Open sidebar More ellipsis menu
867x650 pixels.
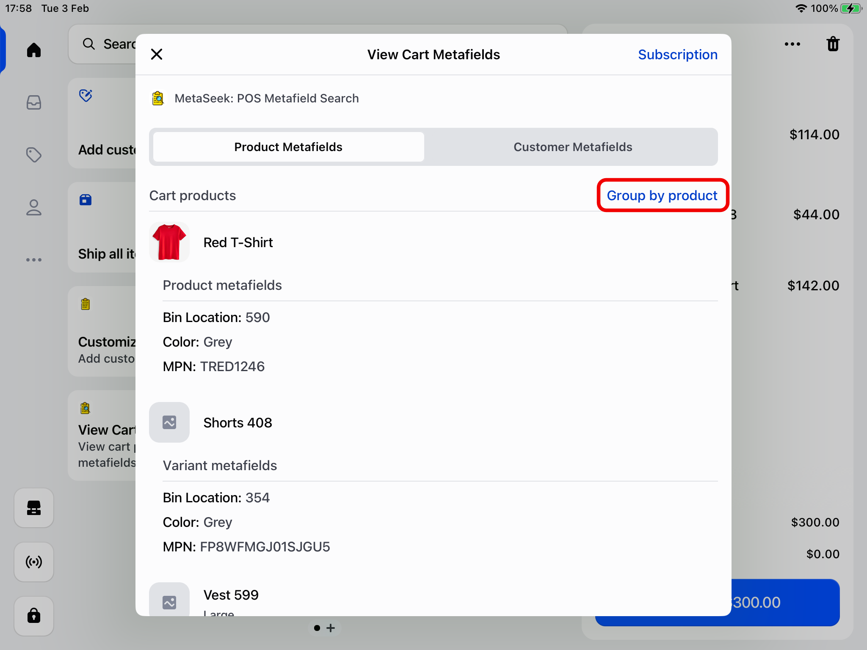[34, 260]
